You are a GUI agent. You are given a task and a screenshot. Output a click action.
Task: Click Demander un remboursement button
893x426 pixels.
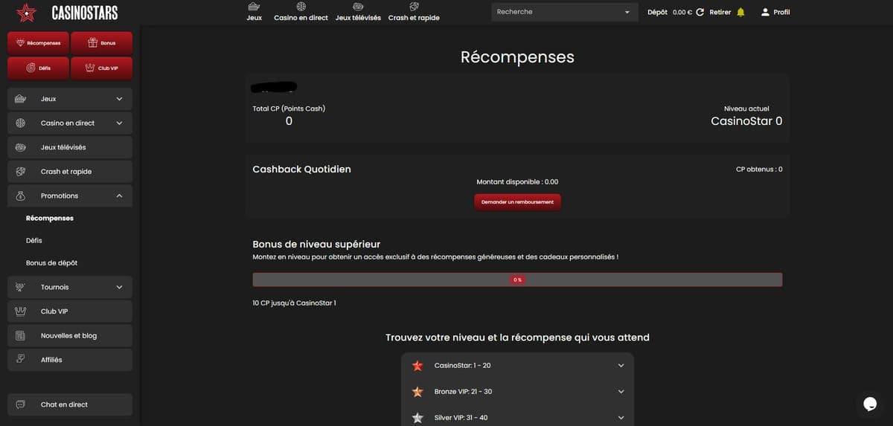[x=517, y=201]
